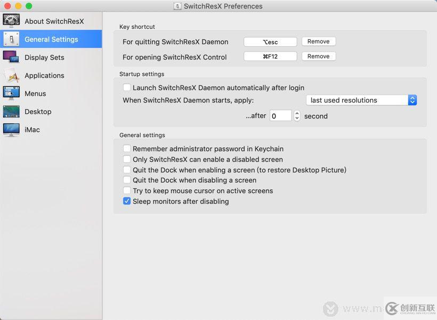Click the green zoom window button
Screen dimensions: 437x320
pyautogui.click(x=29, y=6)
